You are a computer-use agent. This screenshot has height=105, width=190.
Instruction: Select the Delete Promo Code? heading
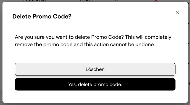42,16
